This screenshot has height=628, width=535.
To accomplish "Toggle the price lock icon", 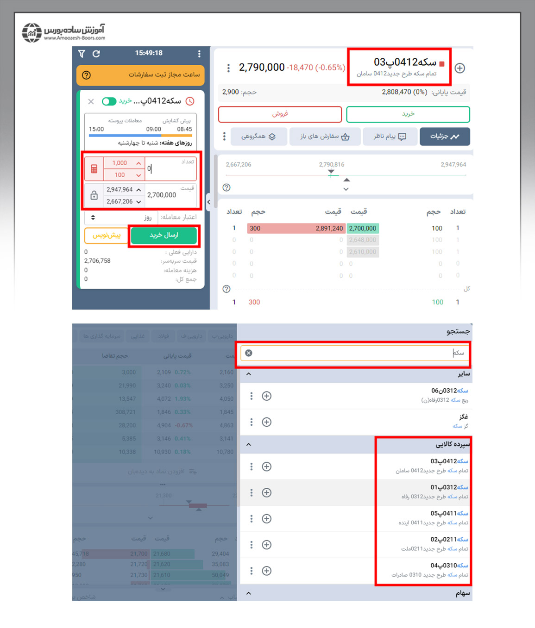I will (x=94, y=195).
